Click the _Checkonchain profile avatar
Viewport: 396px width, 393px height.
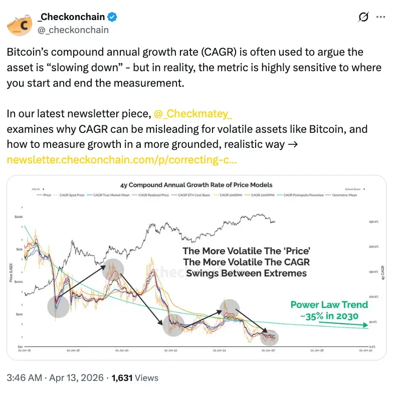click(x=20, y=24)
